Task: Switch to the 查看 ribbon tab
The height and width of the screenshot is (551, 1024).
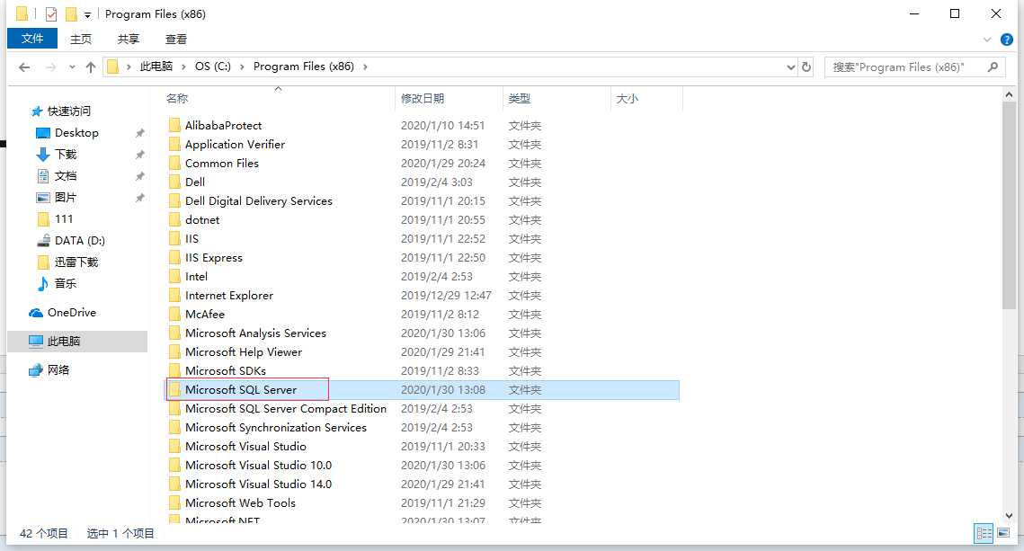Action: click(x=175, y=40)
